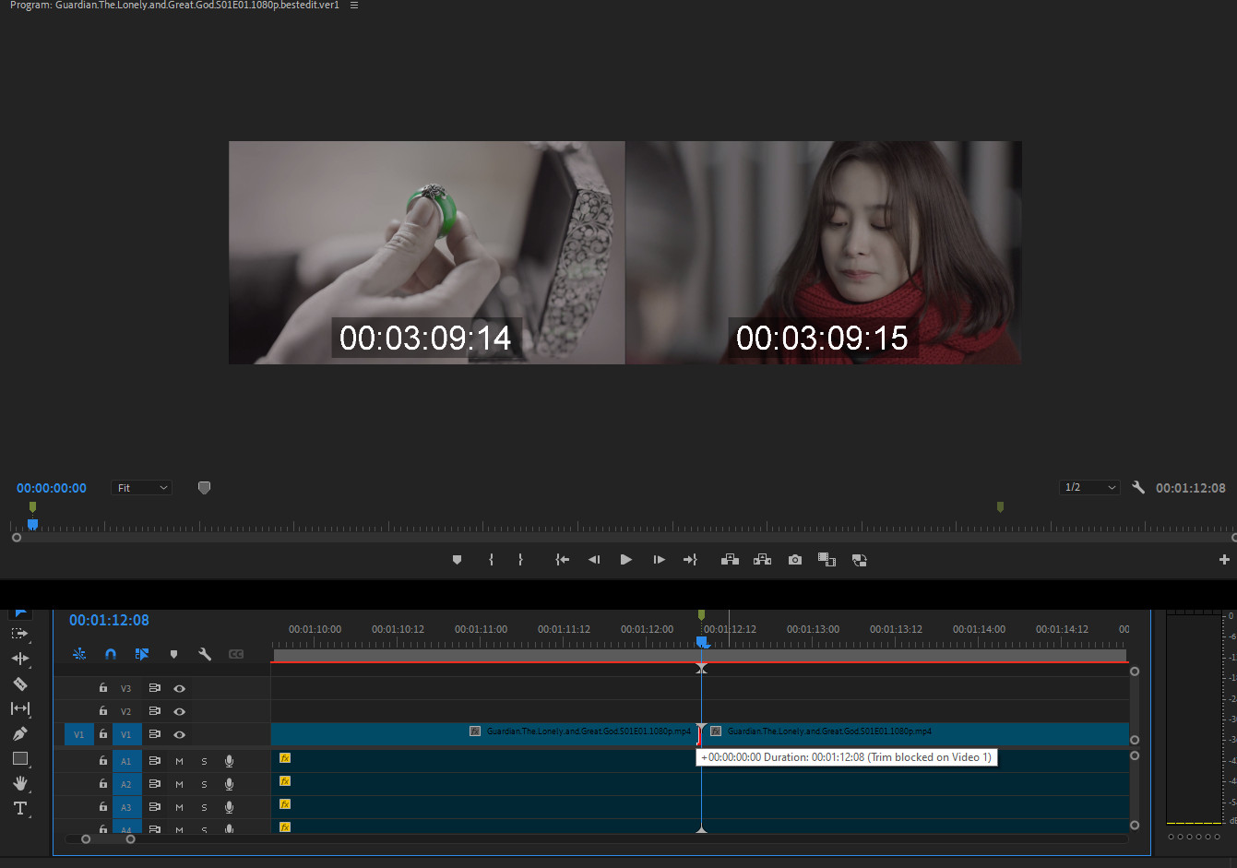Open the Button Editor plus icon
This screenshot has height=868, width=1237.
(1224, 560)
